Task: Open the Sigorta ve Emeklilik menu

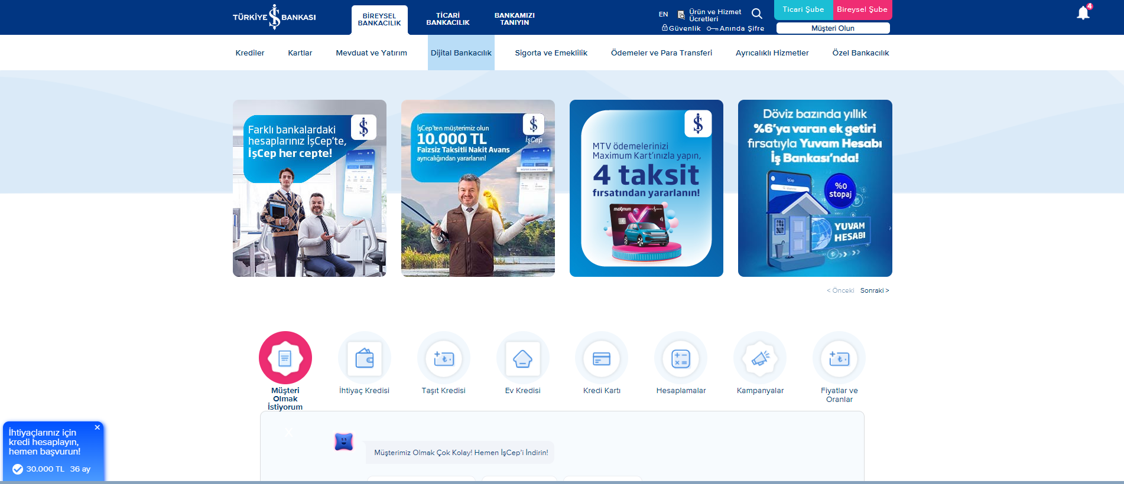Action: click(551, 53)
